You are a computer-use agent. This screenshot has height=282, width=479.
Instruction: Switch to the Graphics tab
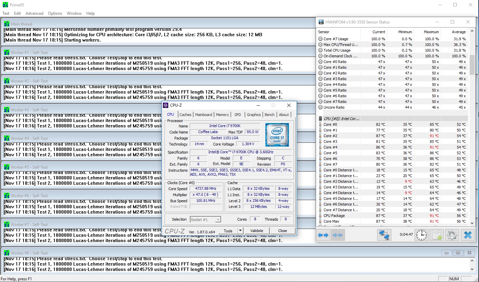[254, 115]
